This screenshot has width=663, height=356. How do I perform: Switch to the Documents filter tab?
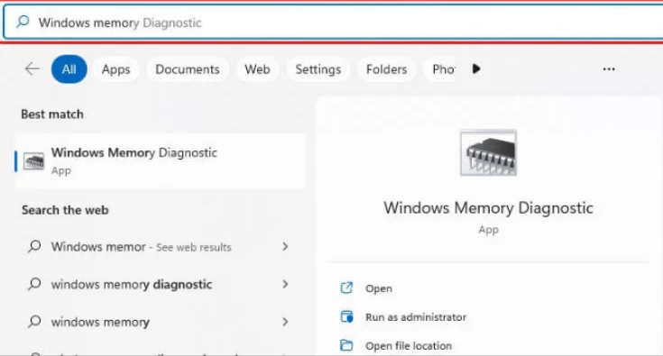point(188,69)
